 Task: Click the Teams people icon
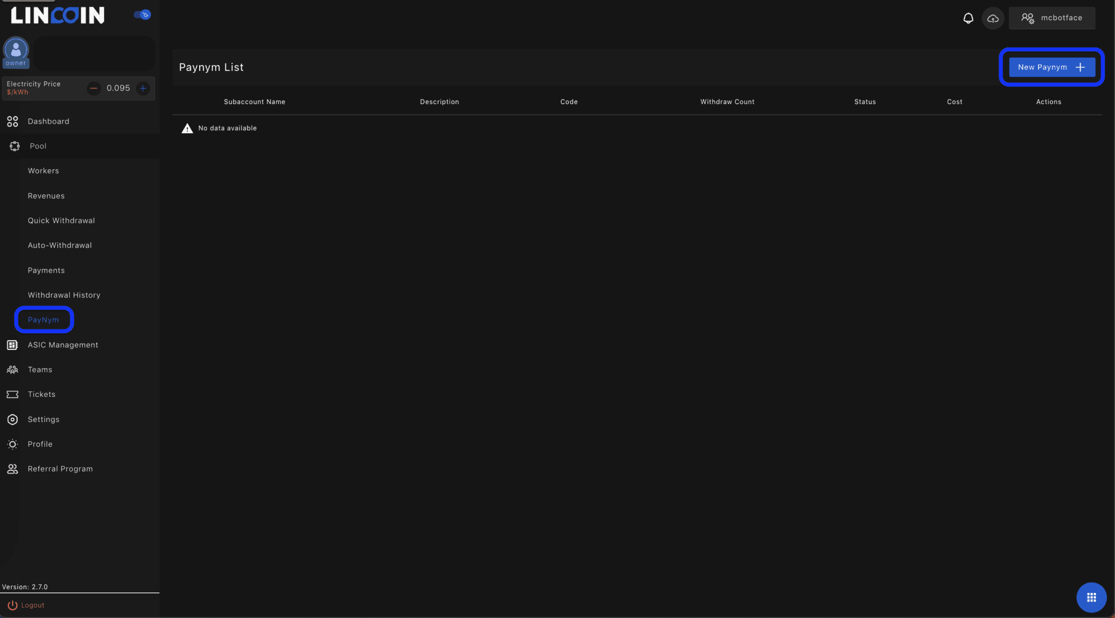tap(12, 369)
